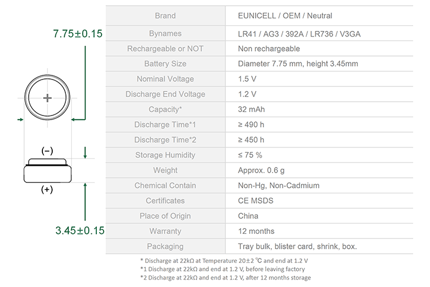This screenshot has width=430, height=287.
Task: Click the Brand row label
Action: tap(165, 16)
